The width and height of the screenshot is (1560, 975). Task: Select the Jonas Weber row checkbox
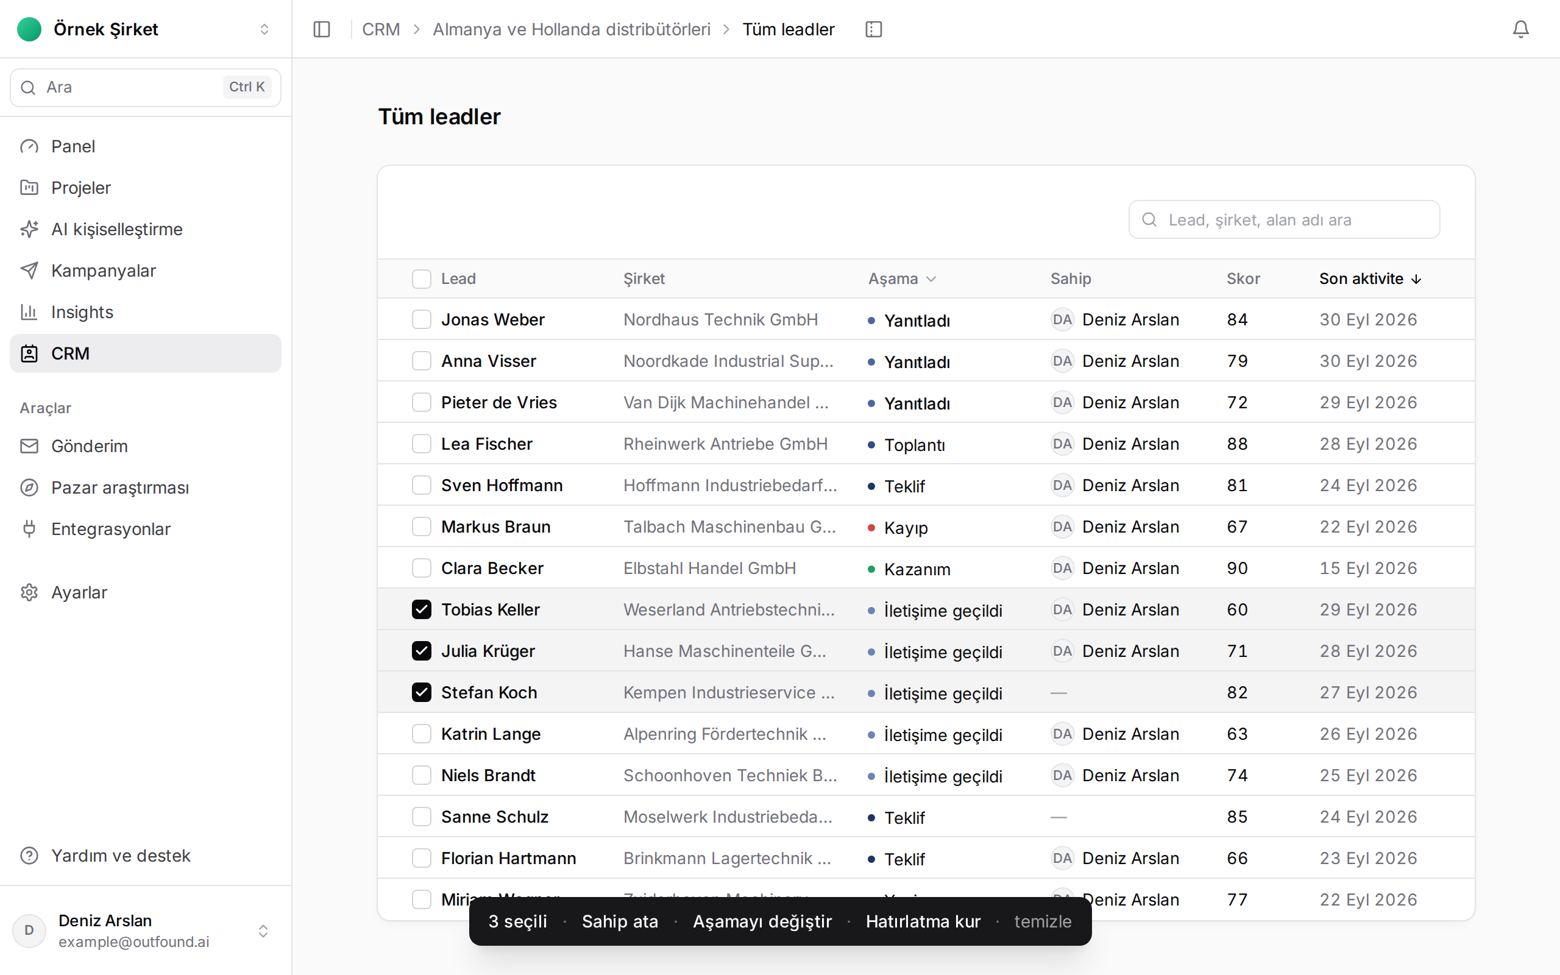[x=422, y=320]
